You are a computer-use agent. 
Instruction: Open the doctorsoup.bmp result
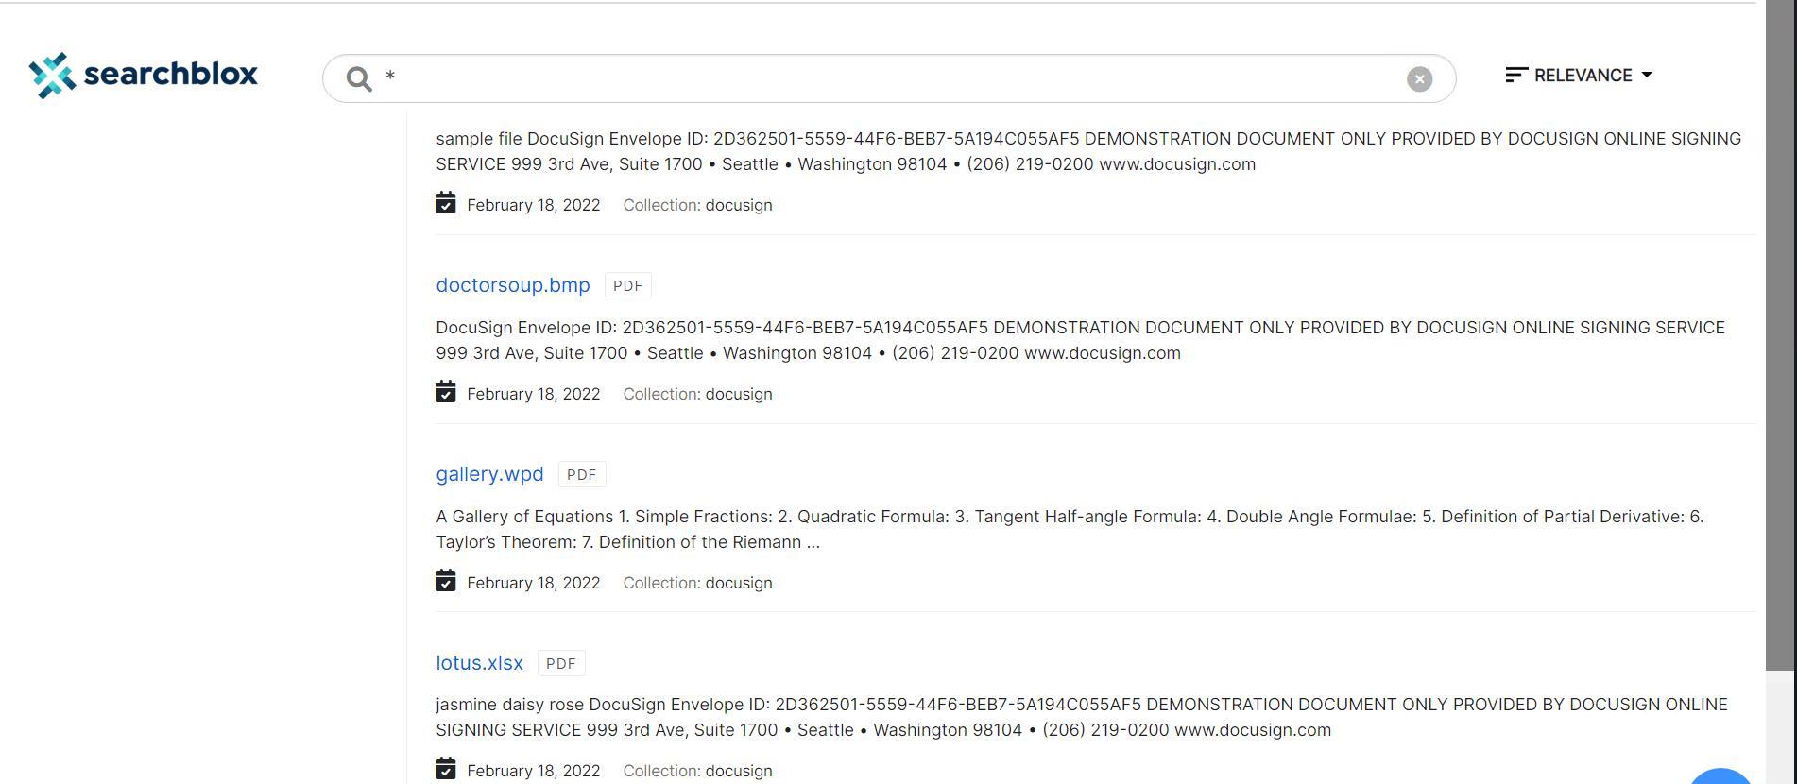pos(513,285)
